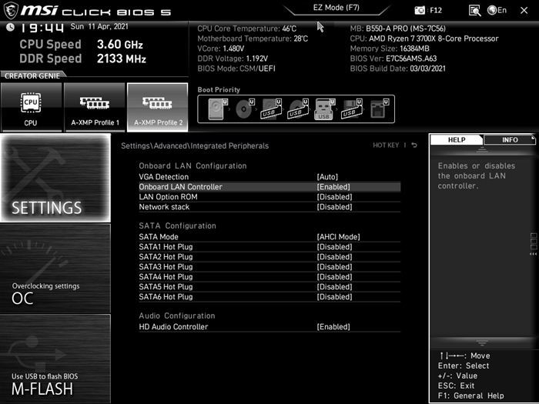
Task: Collapse the help side panel with triple arrows
Action: pyautogui.click(x=533, y=254)
